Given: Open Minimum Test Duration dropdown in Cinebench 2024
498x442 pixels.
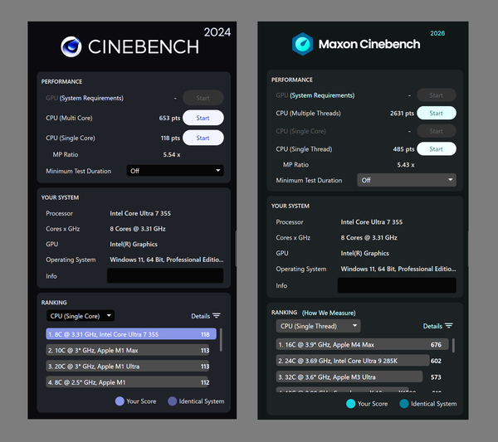Looking at the screenshot, I should 175,171.
